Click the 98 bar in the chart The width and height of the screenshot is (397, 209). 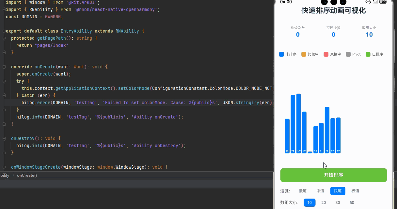pos(293,124)
